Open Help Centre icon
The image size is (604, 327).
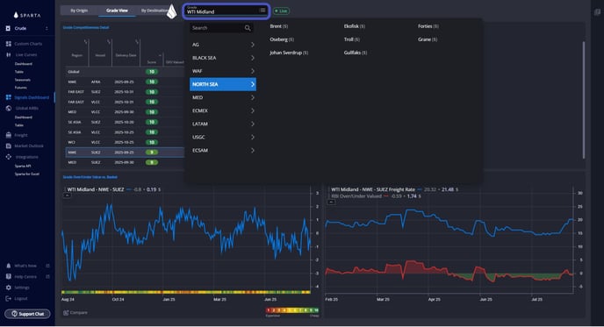click(9, 277)
